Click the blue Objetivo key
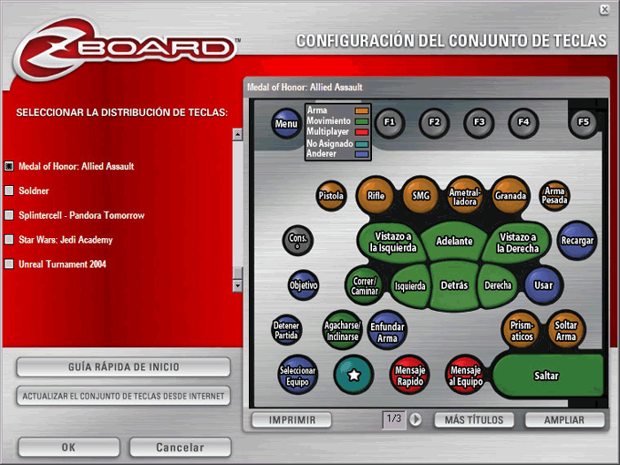Image resolution: width=620 pixels, height=465 pixels. [x=303, y=285]
